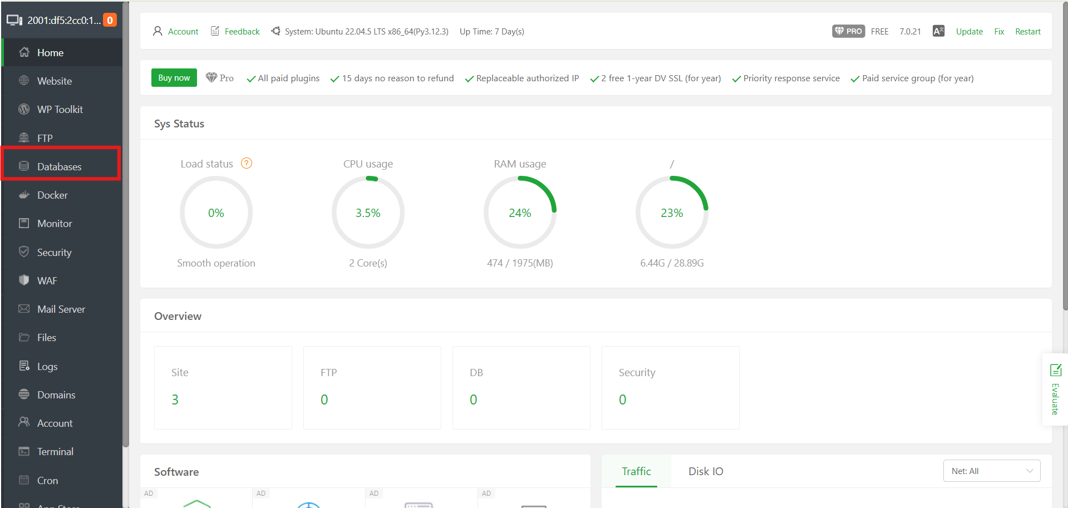1068x508 pixels.
Task: Click the language translate icon in header
Action: pos(938,31)
